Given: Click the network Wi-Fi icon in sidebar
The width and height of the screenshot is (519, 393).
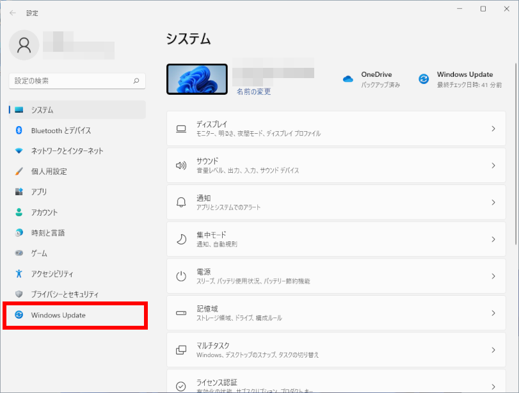Looking at the screenshot, I should tap(19, 151).
